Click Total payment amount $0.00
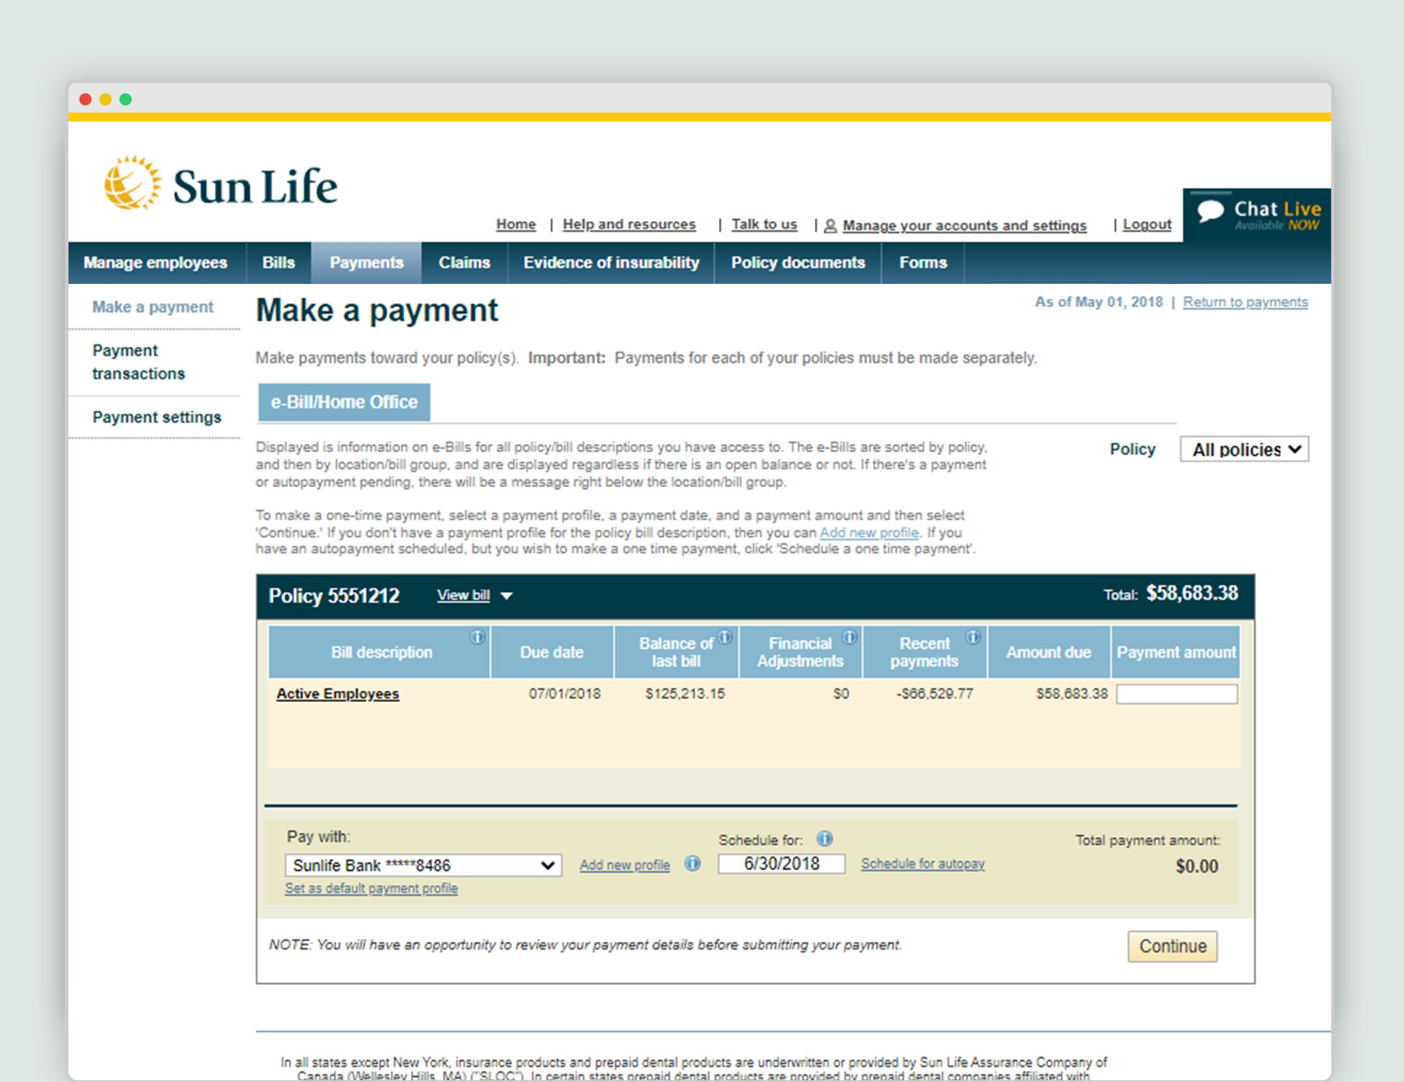1404x1082 pixels. pyautogui.click(x=1197, y=866)
